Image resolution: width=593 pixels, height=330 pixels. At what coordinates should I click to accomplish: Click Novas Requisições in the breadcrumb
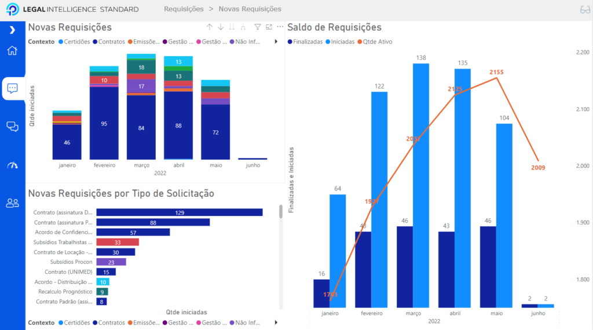250,9
